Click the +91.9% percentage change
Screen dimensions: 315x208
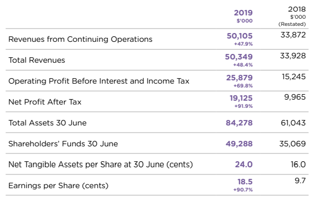click(x=243, y=106)
